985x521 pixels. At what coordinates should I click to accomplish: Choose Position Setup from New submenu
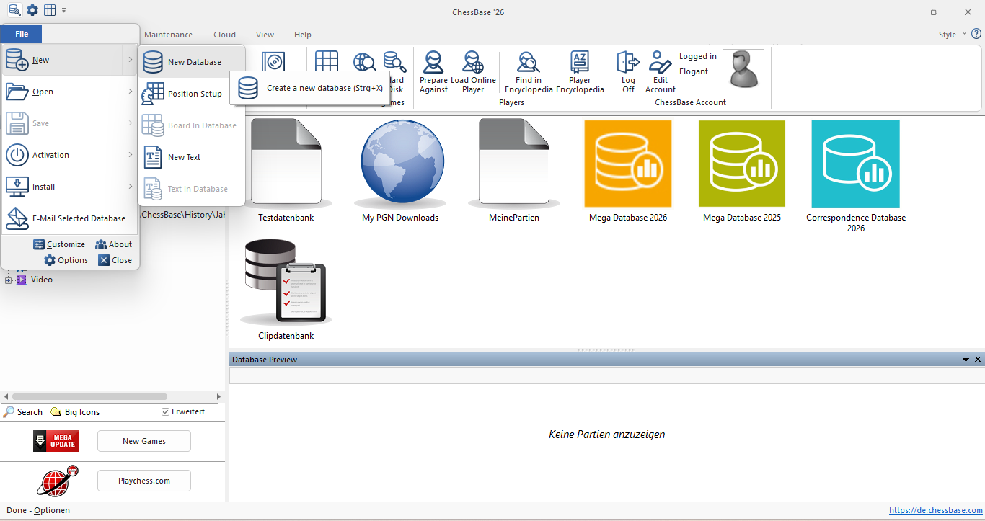pyautogui.click(x=194, y=94)
